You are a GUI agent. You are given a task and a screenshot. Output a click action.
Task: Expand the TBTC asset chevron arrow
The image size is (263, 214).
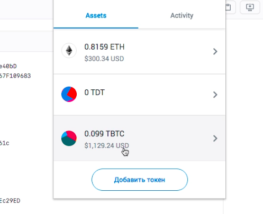coord(215,138)
